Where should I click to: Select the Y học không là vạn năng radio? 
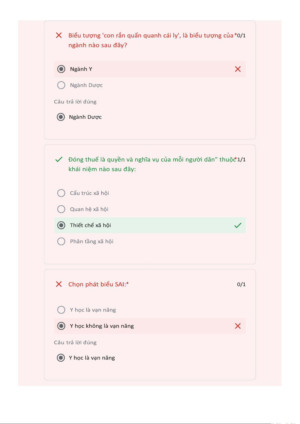tap(61, 326)
